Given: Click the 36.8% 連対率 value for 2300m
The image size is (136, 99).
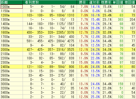Looking at the screenshot, I should 95,62.
